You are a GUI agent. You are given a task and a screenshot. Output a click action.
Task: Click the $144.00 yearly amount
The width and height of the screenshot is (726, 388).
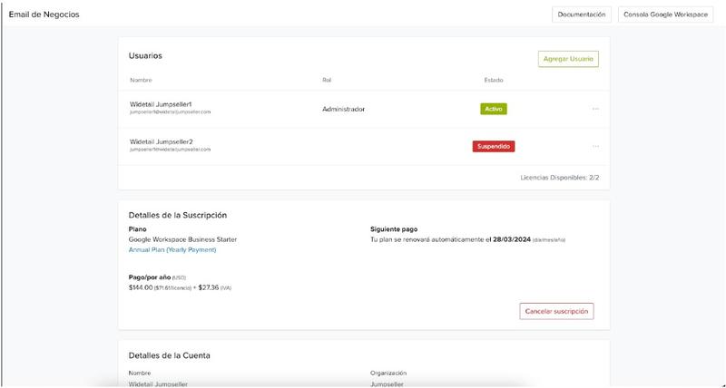[x=141, y=287]
